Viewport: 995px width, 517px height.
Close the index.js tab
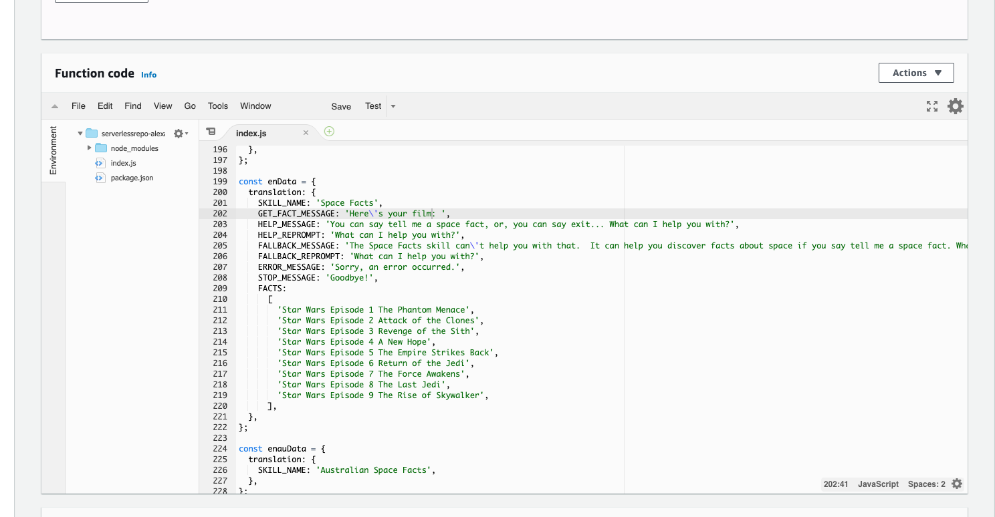coord(306,133)
